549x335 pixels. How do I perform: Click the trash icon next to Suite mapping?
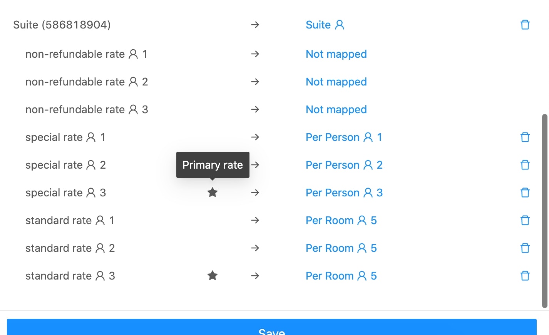click(525, 24)
